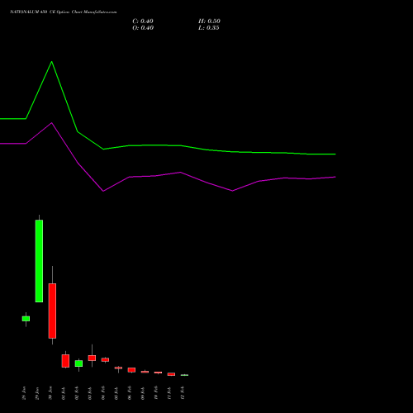Click the 12 Feb date label

pos(183,393)
